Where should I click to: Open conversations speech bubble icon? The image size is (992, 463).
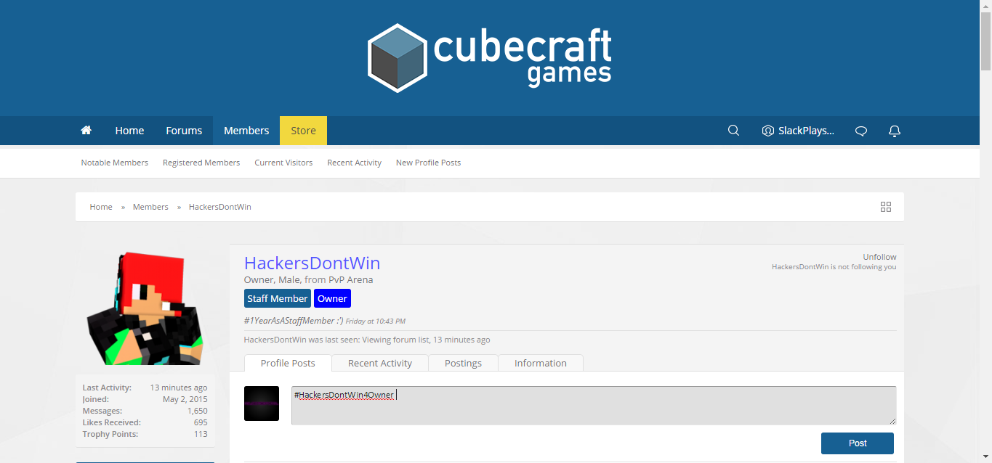[x=861, y=131]
